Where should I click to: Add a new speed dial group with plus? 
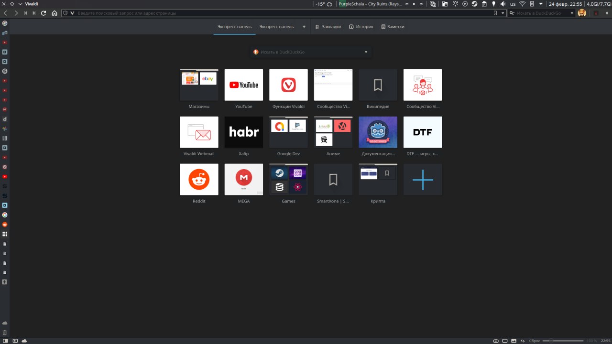(304, 27)
